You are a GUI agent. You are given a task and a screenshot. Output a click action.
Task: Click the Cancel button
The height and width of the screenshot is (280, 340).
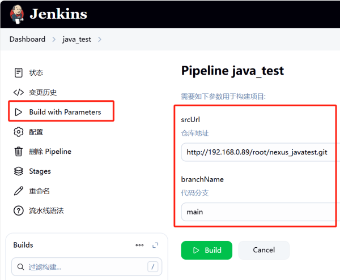(x=264, y=250)
